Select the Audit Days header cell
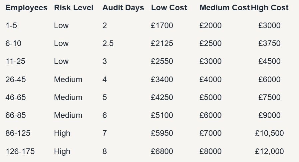 point(123,8)
